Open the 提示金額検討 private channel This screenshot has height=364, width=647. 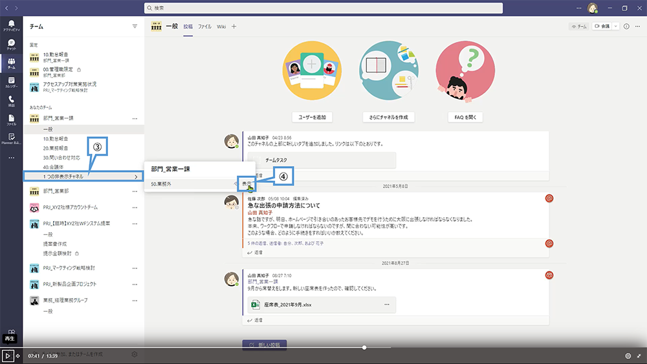click(x=61, y=253)
